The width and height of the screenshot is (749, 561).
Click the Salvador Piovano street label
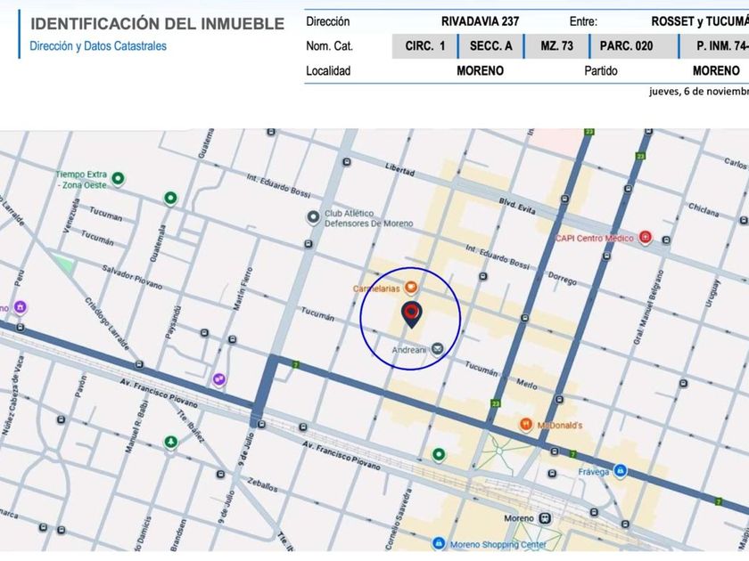[132, 277]
